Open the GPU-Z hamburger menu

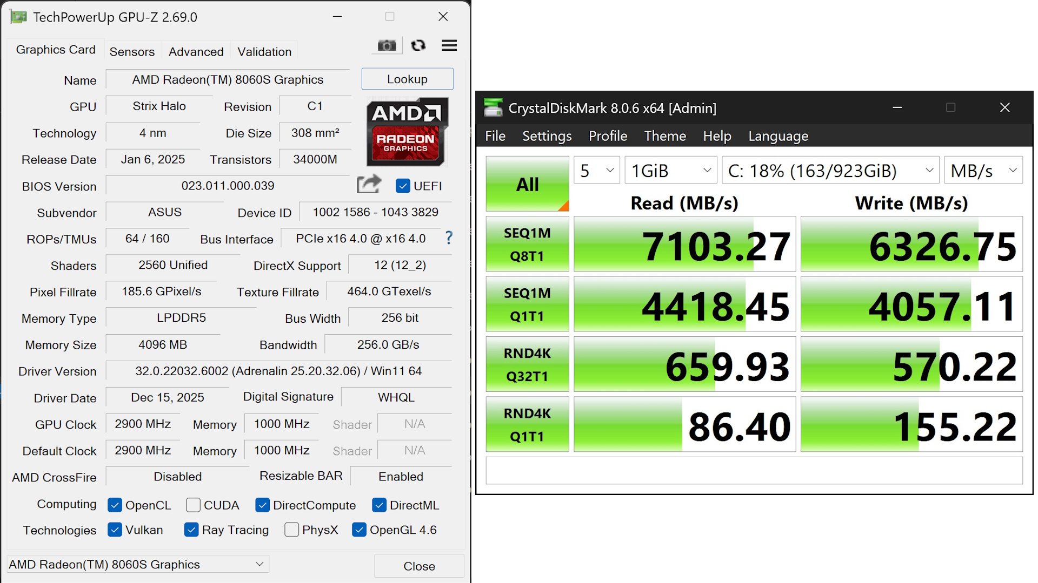tap(449, 45)
